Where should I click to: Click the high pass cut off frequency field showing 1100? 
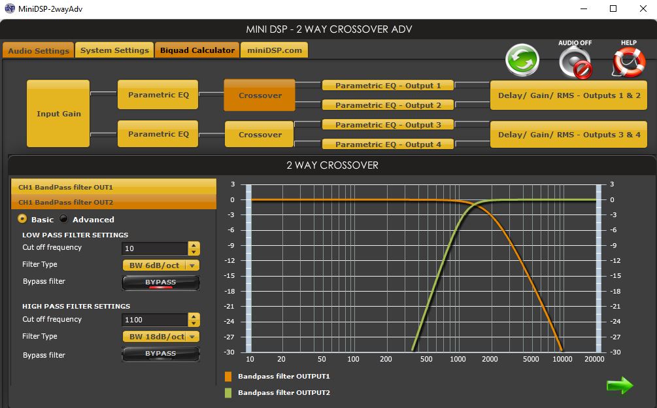tap(155, 320)
